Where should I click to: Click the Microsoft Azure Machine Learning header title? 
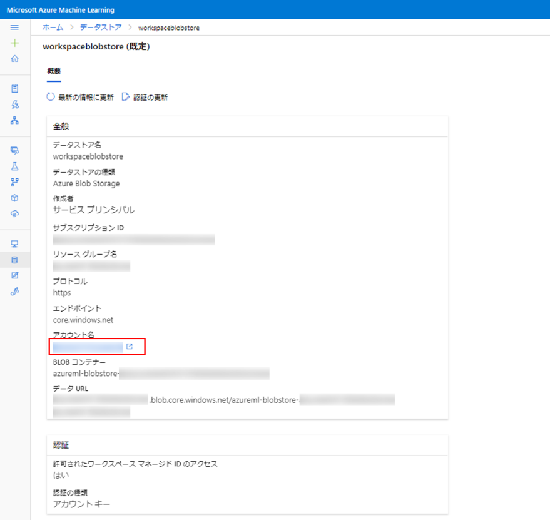coord(60,10)
